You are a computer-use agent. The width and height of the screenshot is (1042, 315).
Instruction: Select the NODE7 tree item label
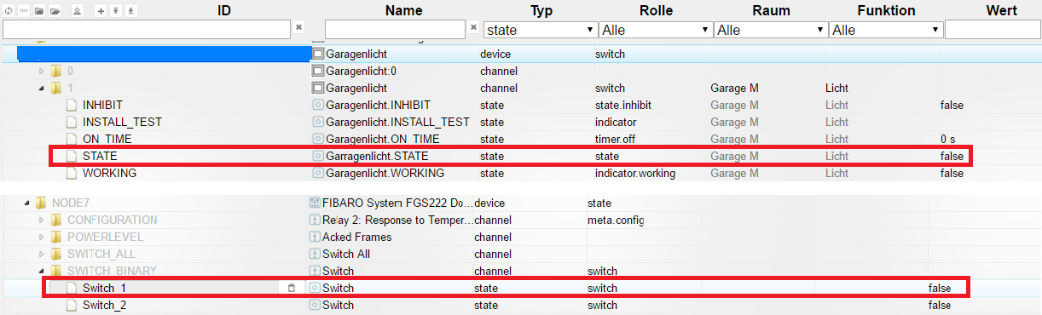pyautogui.click(x=70, y=203)
